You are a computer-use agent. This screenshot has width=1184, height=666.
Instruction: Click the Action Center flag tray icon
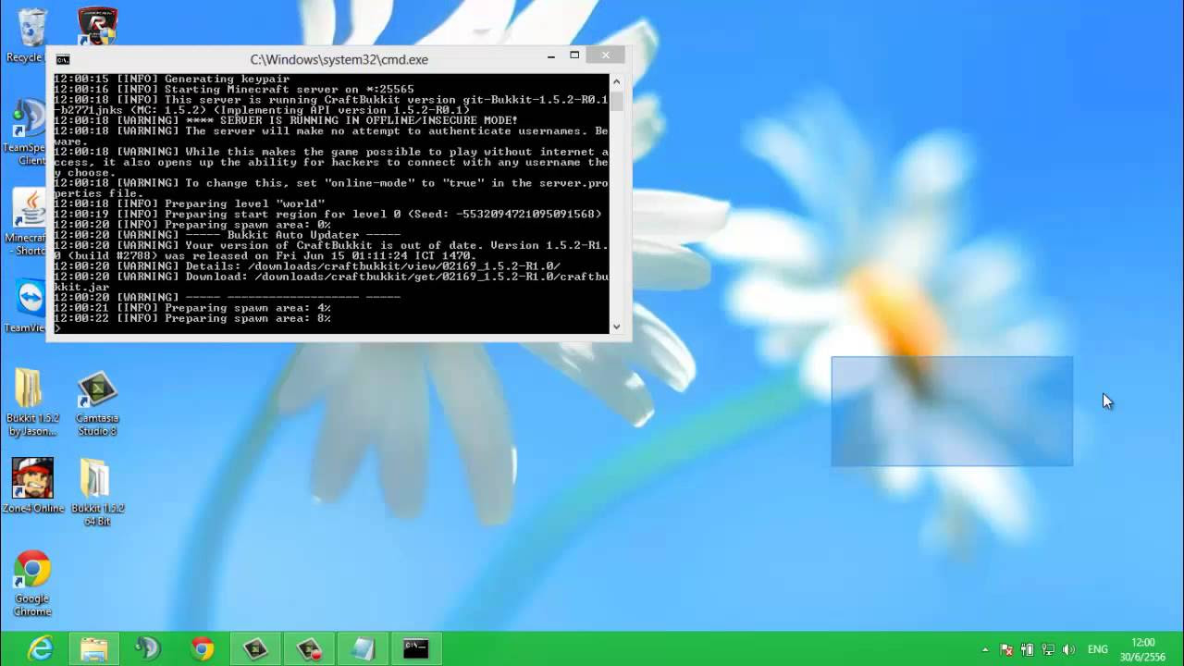1006,649
